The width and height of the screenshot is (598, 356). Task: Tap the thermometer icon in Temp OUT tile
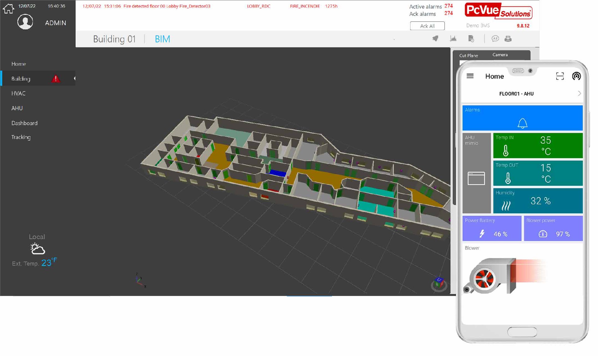508,178
